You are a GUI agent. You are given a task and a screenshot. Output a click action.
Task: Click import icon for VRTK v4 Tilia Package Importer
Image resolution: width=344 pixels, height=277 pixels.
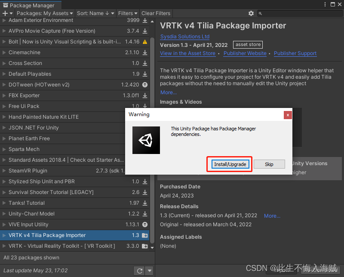[x=145, y=235]
